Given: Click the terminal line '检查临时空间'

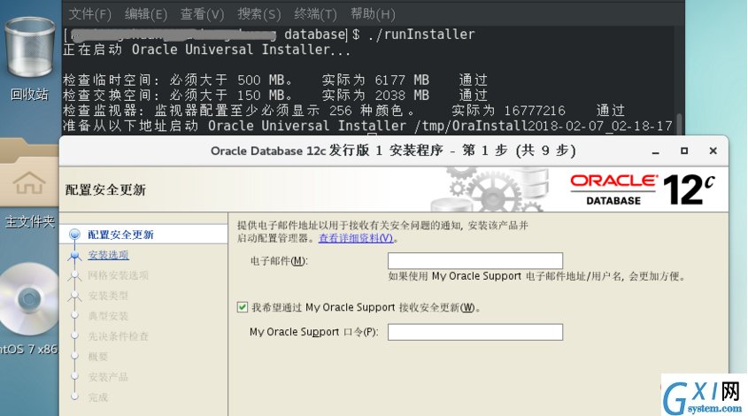Looking at the screenshot, I should point(275,81).
